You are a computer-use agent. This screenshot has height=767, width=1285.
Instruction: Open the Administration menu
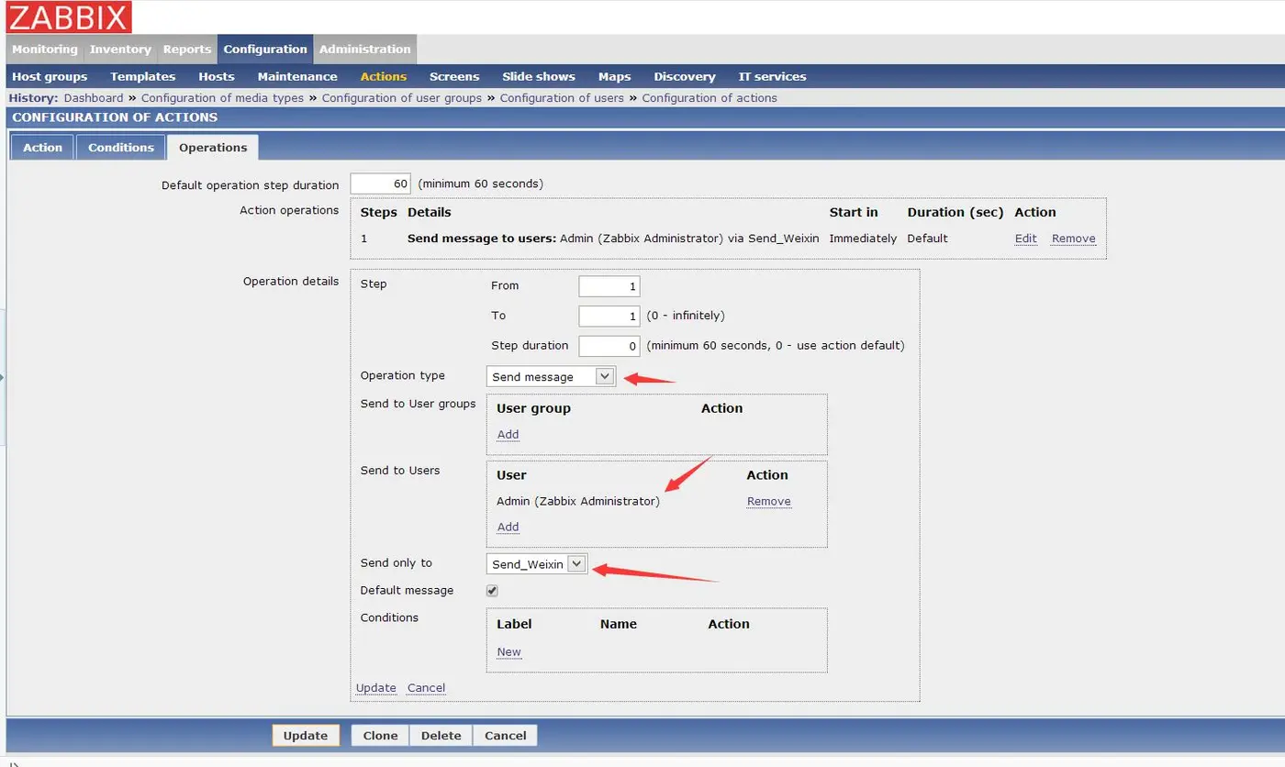[365, 50]
